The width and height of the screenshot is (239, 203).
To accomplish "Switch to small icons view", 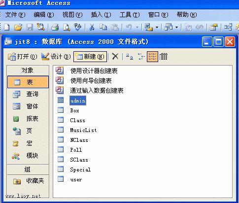I will pos(141,57).
